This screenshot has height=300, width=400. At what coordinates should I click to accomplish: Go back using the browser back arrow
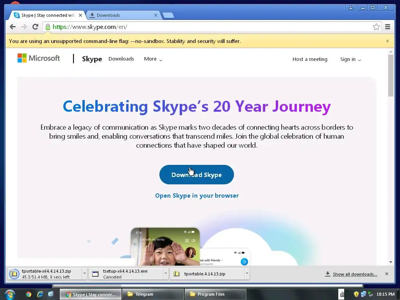tap(12, 27)
